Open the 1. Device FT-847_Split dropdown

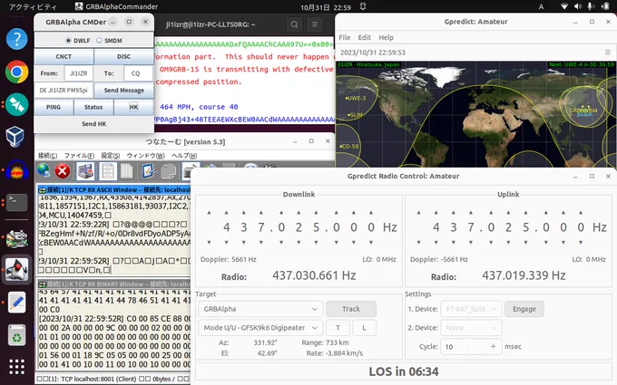pyautogui.click(x=471, y=309)
